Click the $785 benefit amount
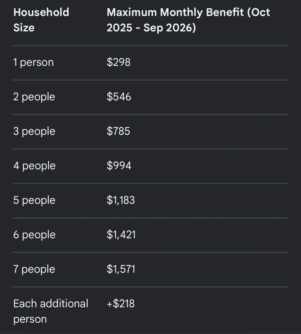This screenshot has width=301, height=334. point(118,131)
